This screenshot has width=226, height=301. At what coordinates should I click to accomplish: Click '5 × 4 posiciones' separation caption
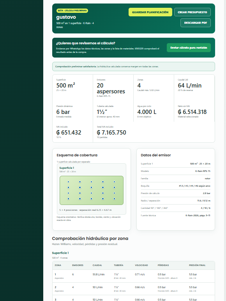tap(85, 210)
